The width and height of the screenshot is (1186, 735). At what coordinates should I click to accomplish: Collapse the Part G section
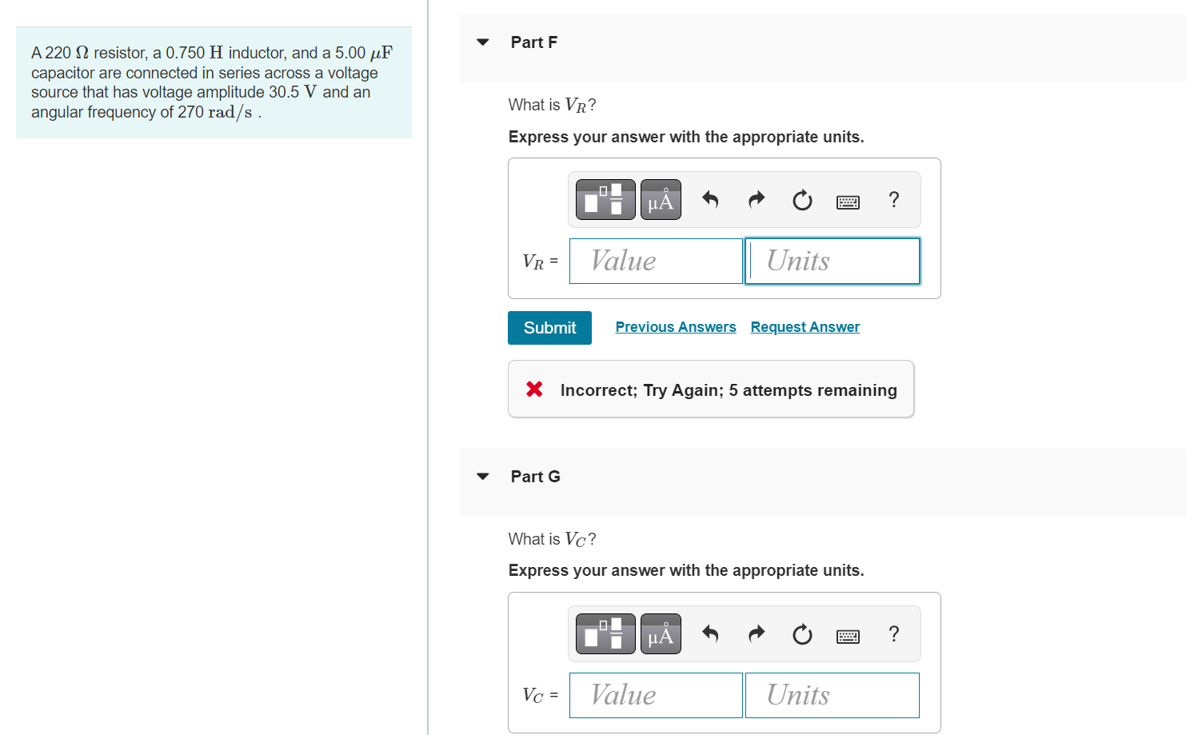[x=482, y=477]
